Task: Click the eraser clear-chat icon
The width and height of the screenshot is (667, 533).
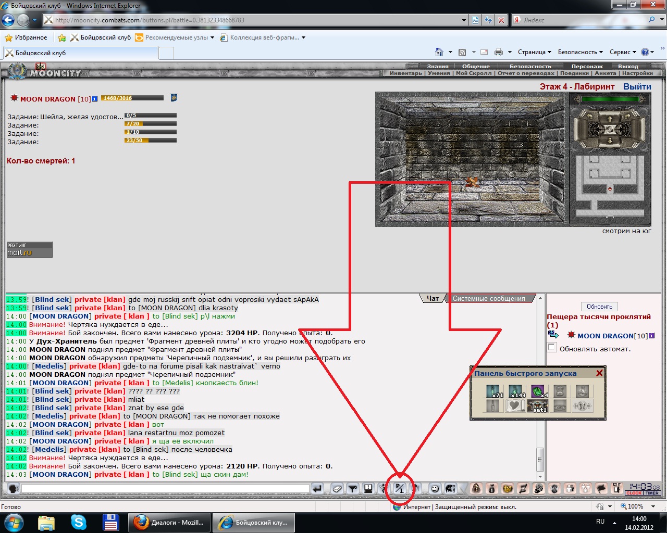Action: point(337,488)
